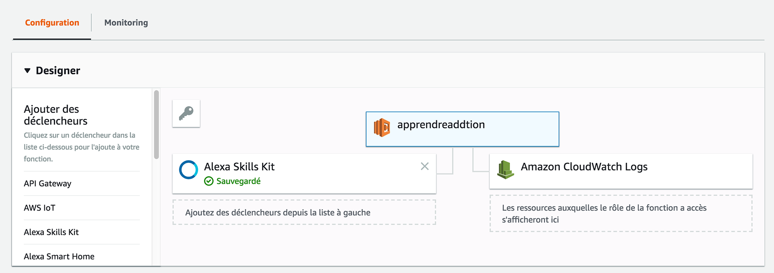Click the orange Lambda function icon
Viewport: 774px width, 273px height.
click(382, 128)
